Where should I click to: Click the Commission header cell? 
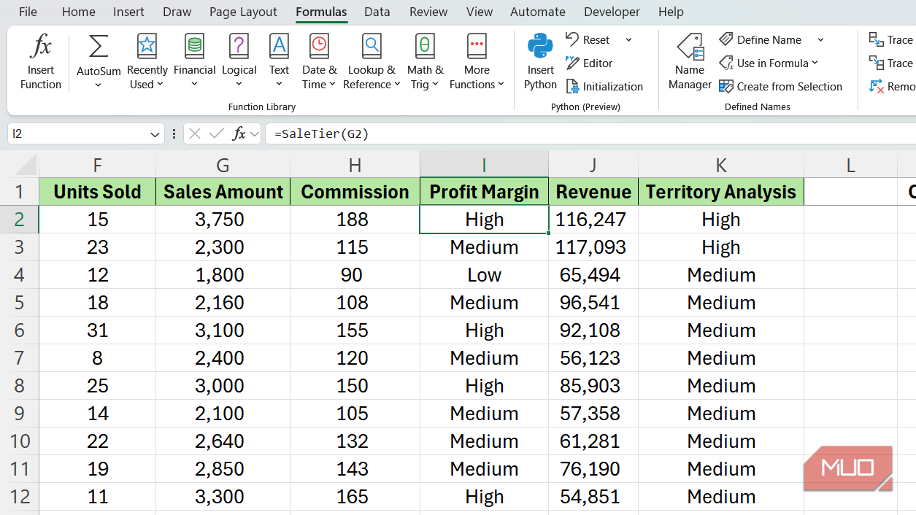point(355,192)
